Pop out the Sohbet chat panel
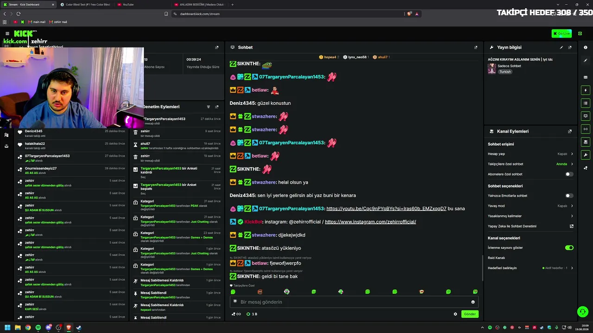 pos(475,47)
